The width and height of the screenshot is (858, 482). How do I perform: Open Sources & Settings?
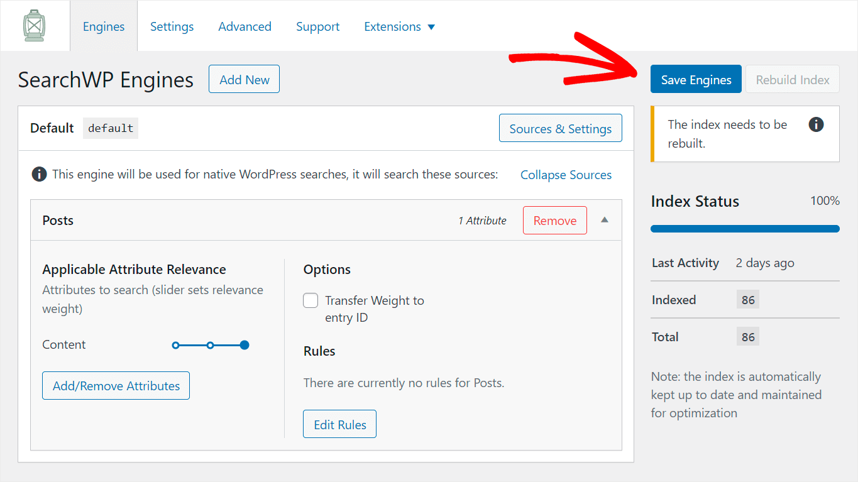coord(560,128)
